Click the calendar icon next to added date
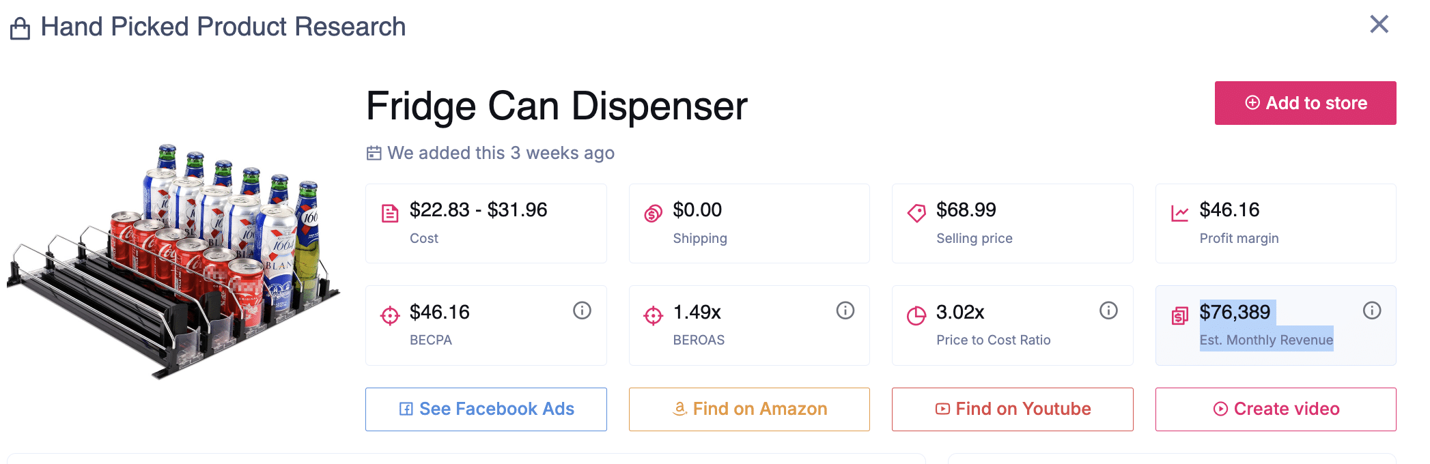Screen dimensions: 1430x464 (x=374, y=153)
